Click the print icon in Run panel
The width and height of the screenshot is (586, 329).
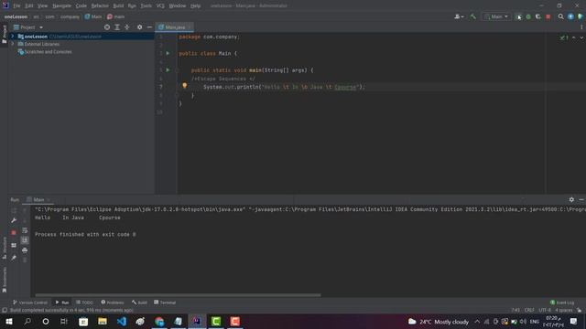coord(25,249)
